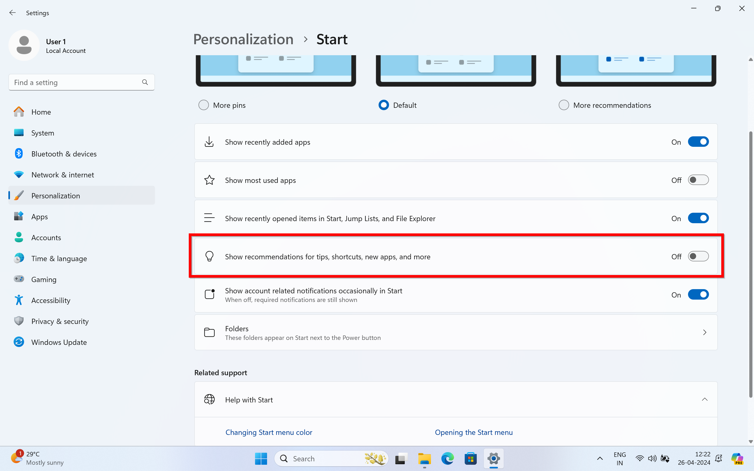Click the ENG IN language indicator
Image resolution: width=754 pixels, height=471 pixels.
pos(619,458)
